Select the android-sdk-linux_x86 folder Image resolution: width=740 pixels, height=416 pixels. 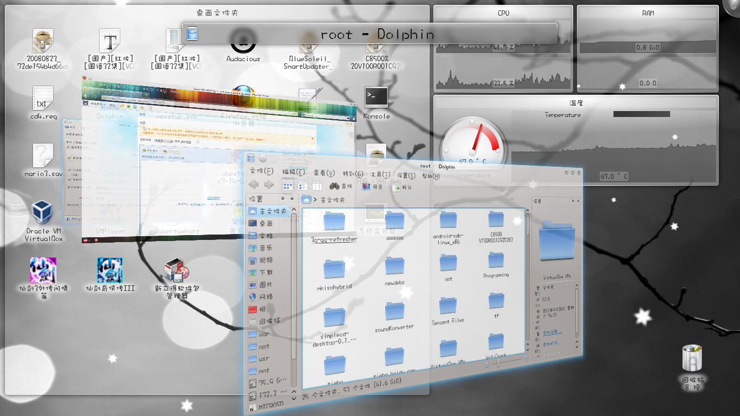(x=448, y=228)
